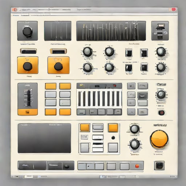Click the yellow logo icon in the keyboard panel header
Viewport: 186px width, 186px height.
pyautogui.click(x=82, y=86)
